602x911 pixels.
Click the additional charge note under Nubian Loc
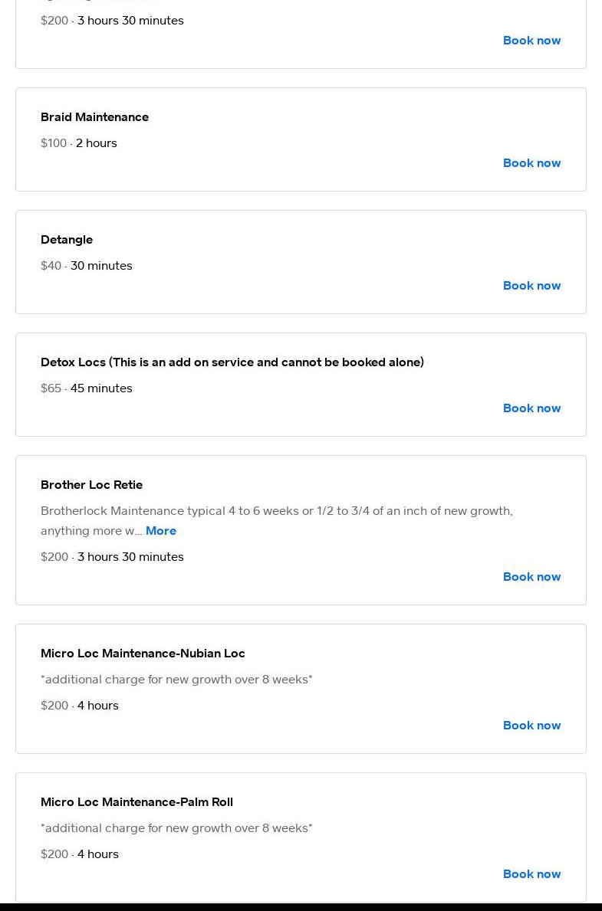tap(176, 679)
